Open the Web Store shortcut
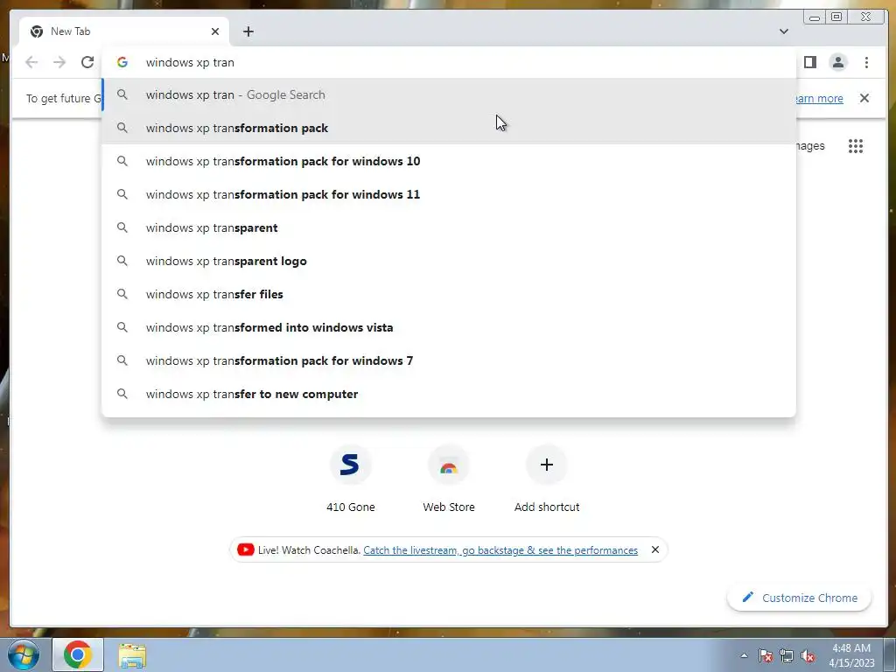 [449, 479]
